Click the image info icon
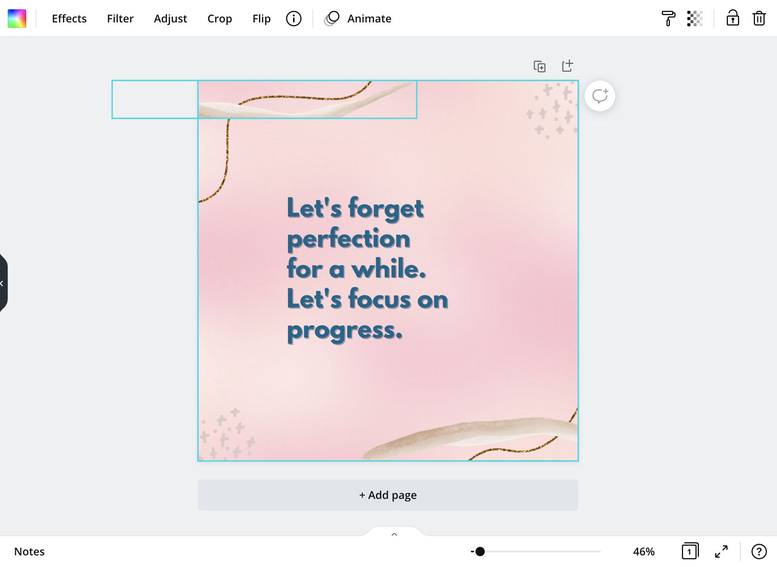The image size is (777, 567). (294, 19)
